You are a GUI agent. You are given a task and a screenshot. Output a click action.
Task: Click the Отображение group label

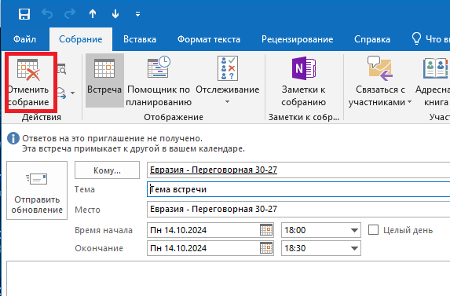pos(174,117)
